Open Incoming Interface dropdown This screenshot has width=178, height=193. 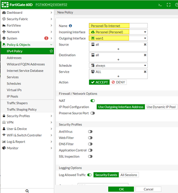pyautogui.click(x=145, y=32)
